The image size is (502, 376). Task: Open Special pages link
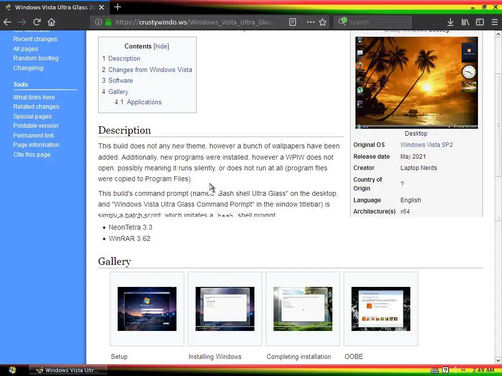(32, 117)
